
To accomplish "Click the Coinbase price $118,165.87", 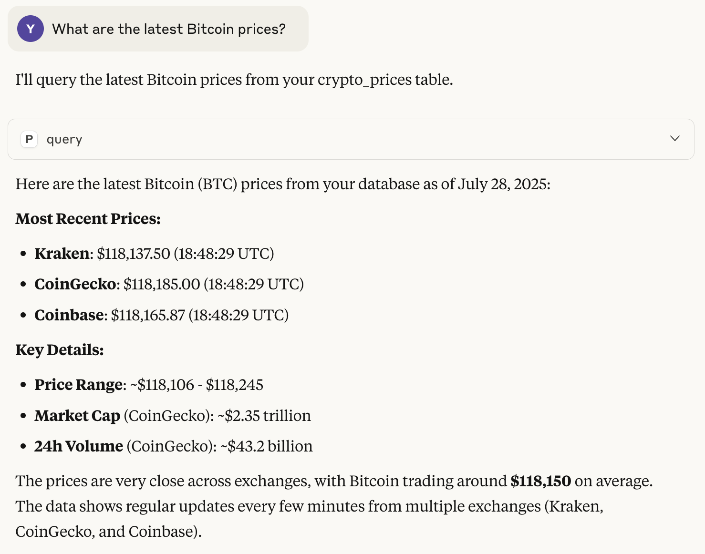I will (148, 315).
